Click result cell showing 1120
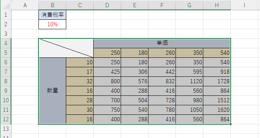Image resolution: width=260 pixels, height=138 pixels. click(189, 81)
